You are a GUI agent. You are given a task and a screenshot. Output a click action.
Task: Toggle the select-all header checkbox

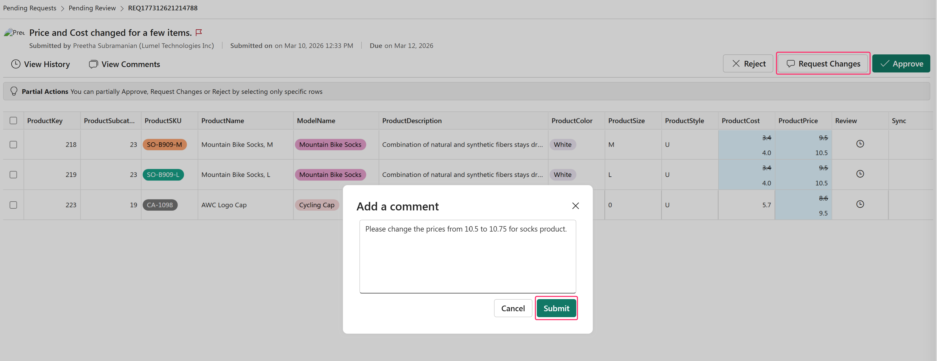click(13, 120)
